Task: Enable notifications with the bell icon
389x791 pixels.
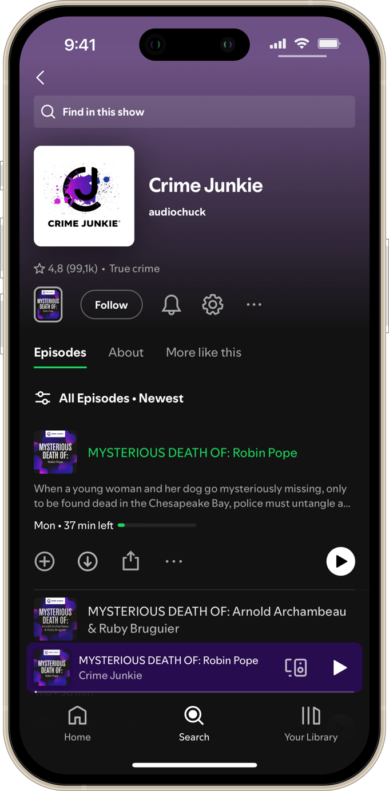Action: pos(171,305)
